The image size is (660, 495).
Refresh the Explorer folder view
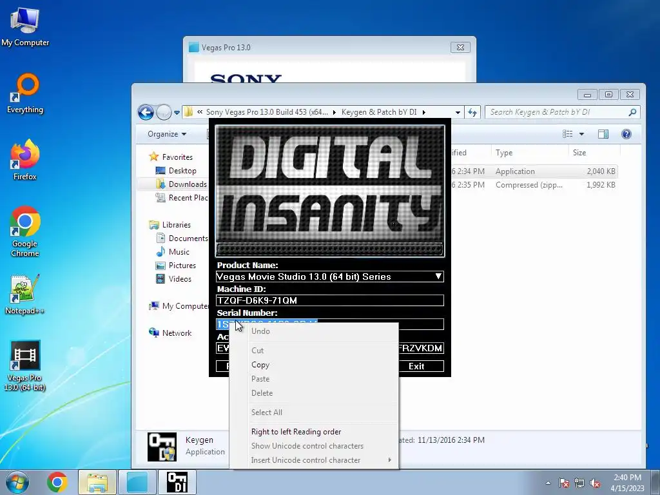[472, 112]
